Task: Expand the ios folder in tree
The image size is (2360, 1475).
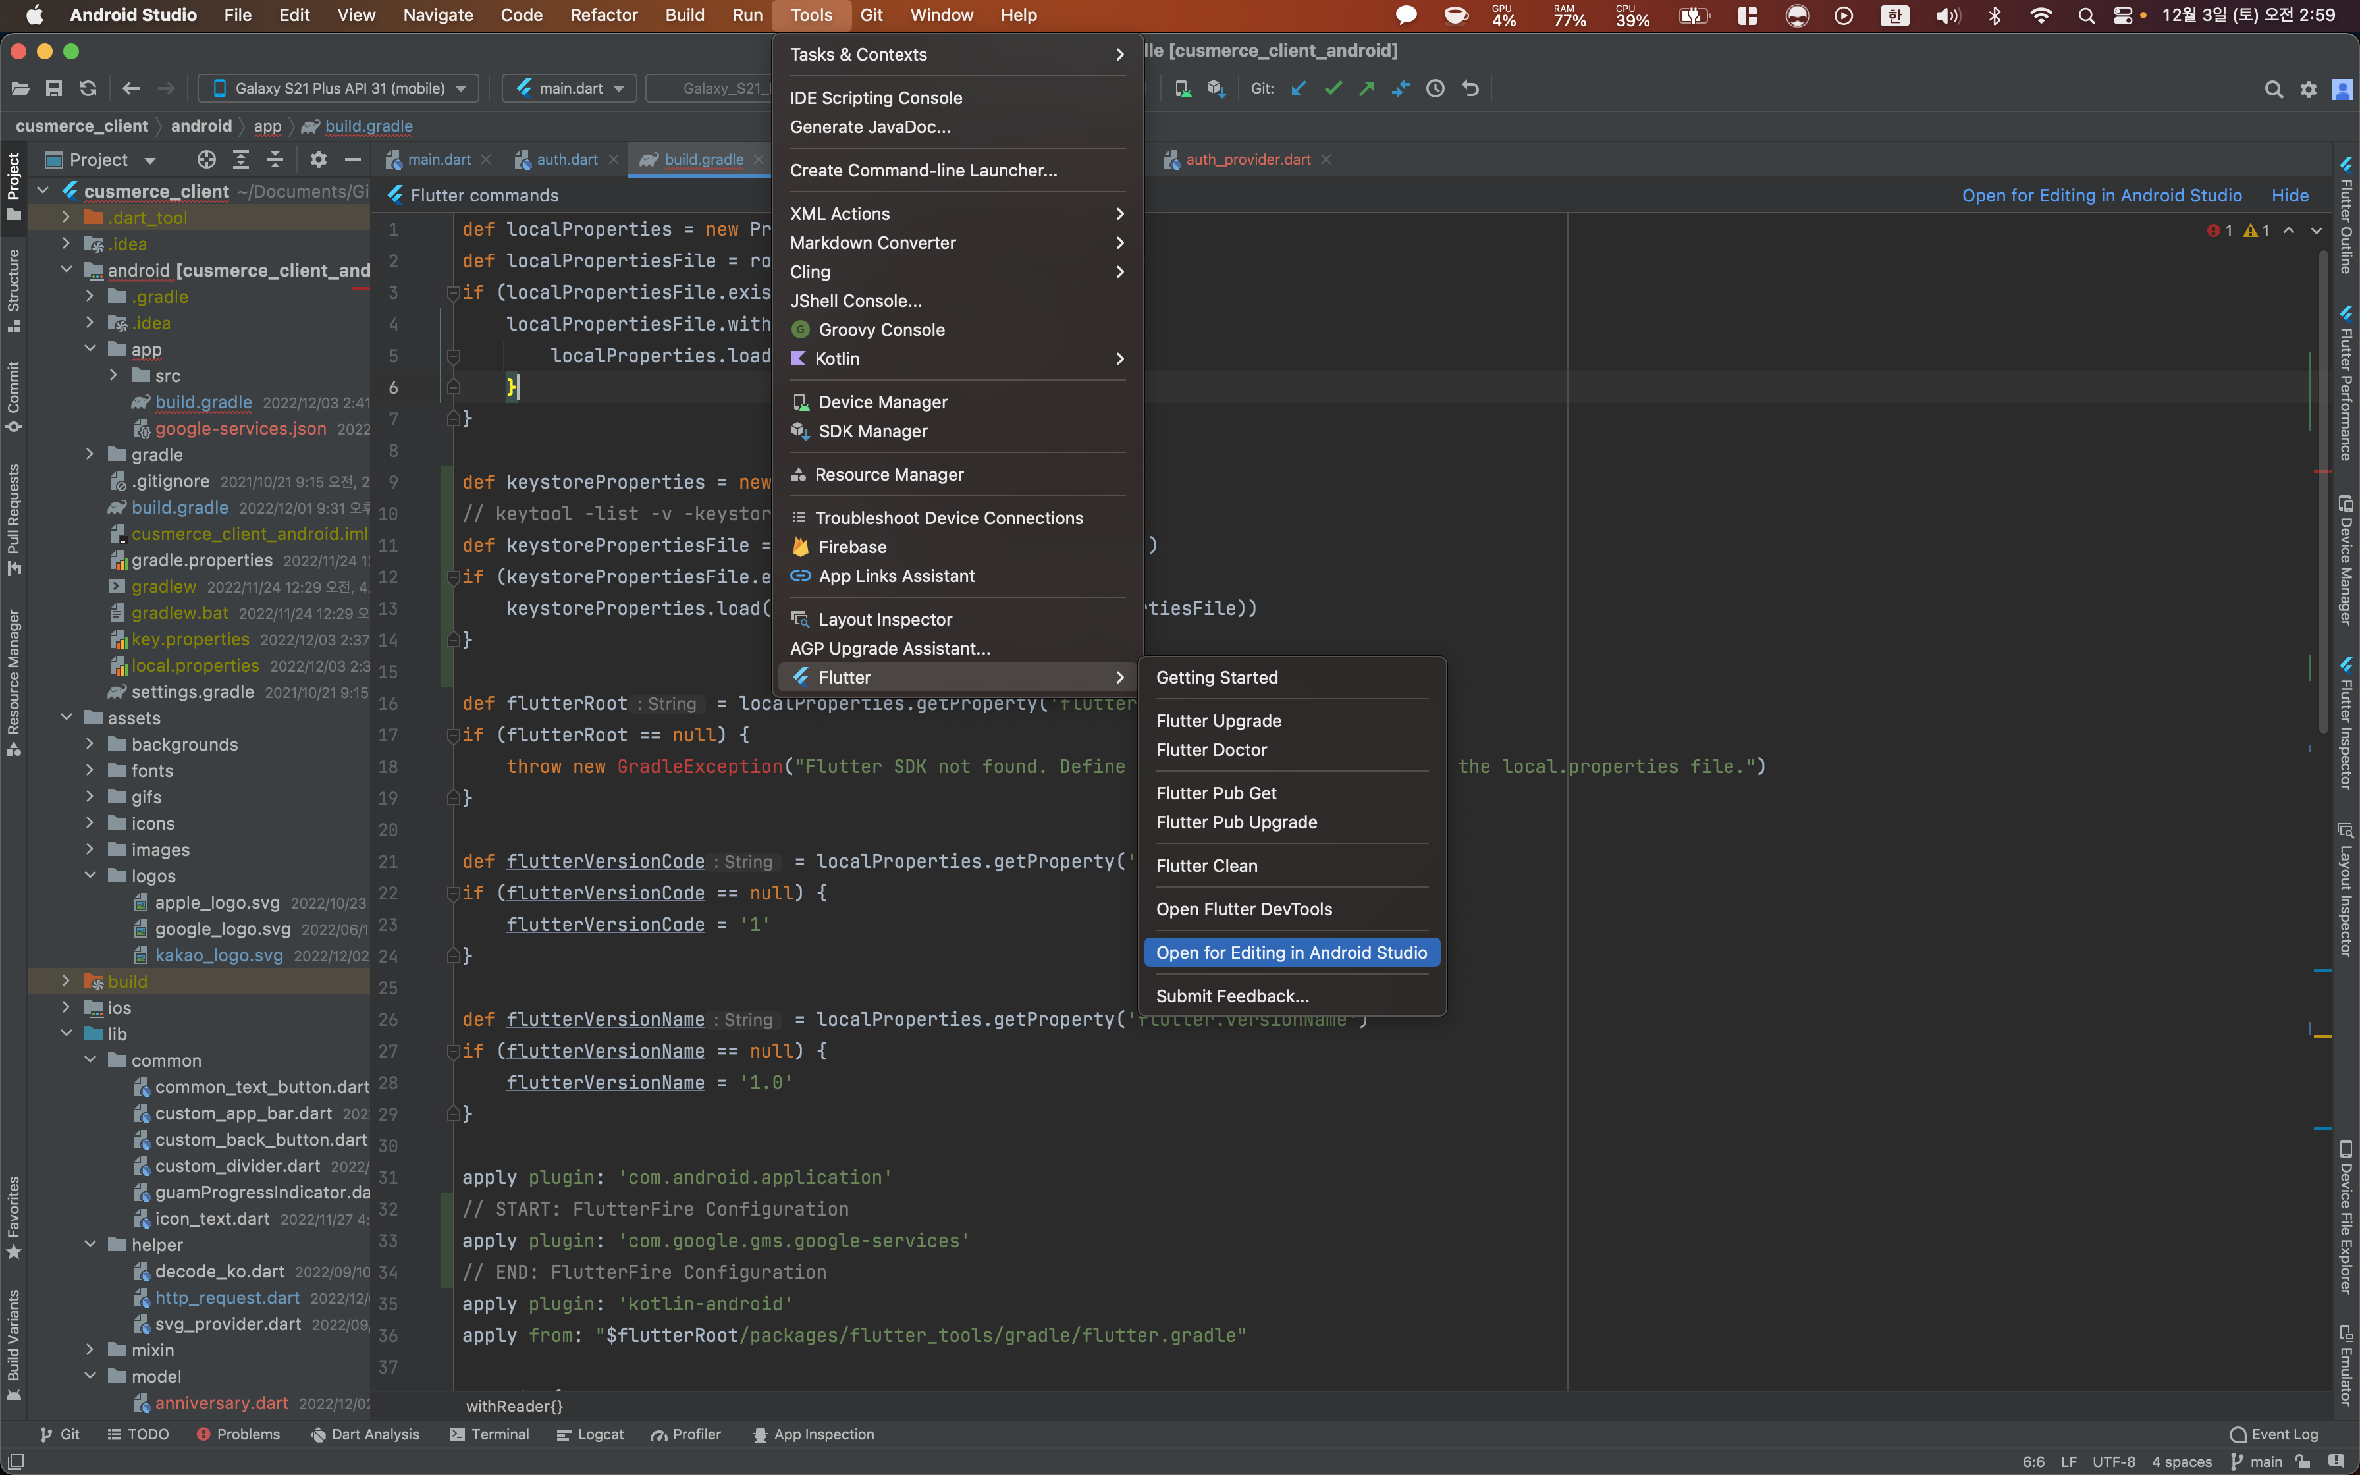Action: pyautogui.click(x=67, y=1007)
